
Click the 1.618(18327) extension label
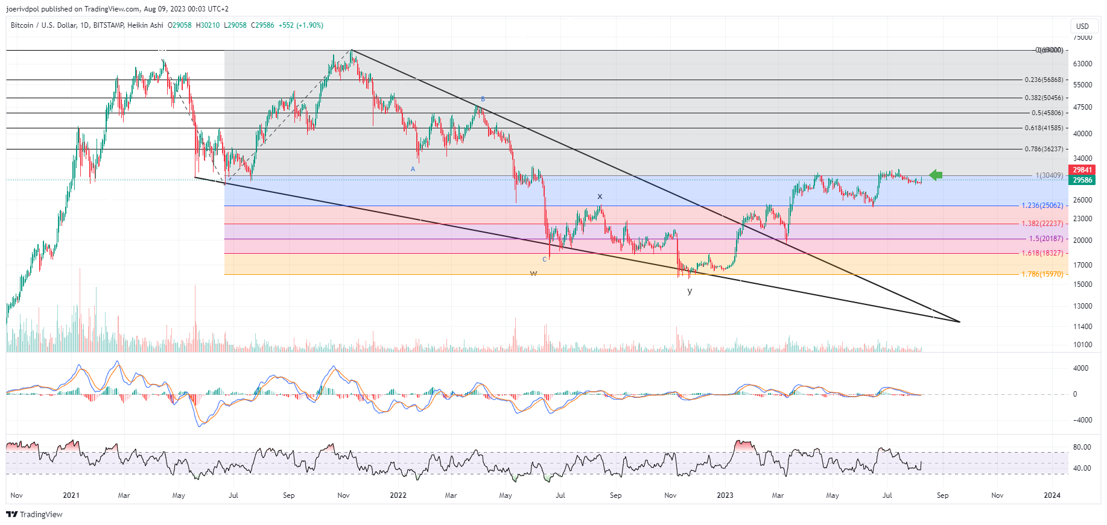tap(1042, 253)
